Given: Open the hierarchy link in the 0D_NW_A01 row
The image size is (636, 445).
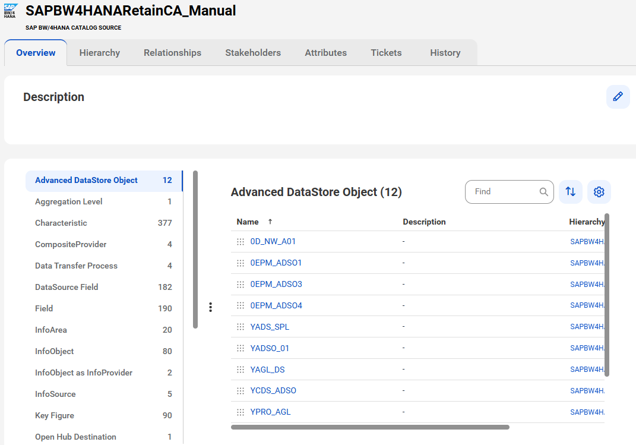Looking at the screenshot, I should [x=587, y=241].
